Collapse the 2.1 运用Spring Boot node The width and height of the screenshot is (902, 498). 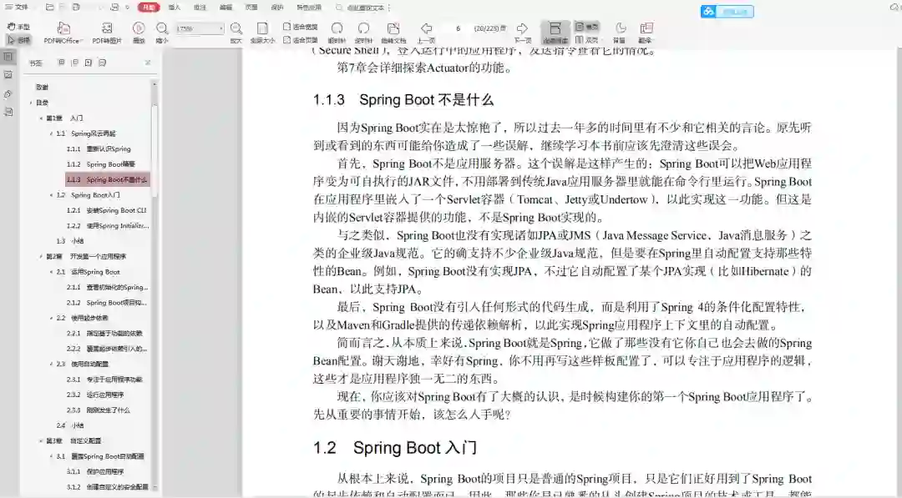tap(51, 272)
